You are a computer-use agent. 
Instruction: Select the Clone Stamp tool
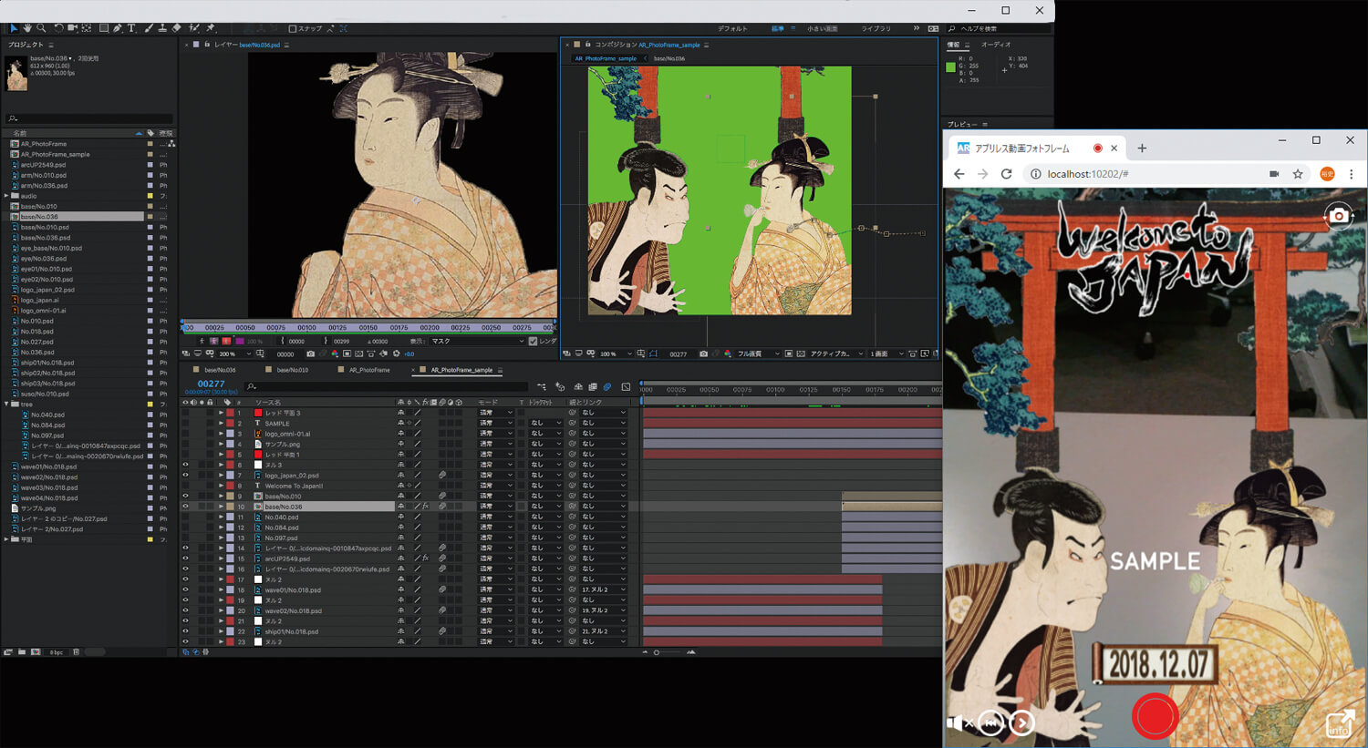162,28
